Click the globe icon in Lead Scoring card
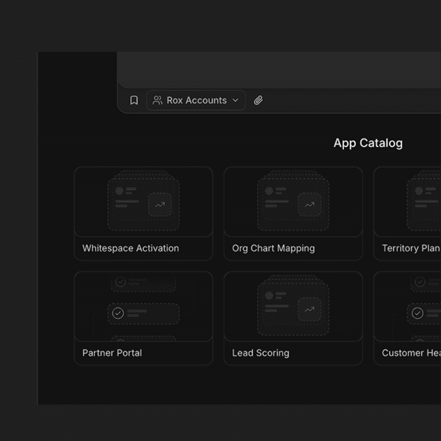 269,295
